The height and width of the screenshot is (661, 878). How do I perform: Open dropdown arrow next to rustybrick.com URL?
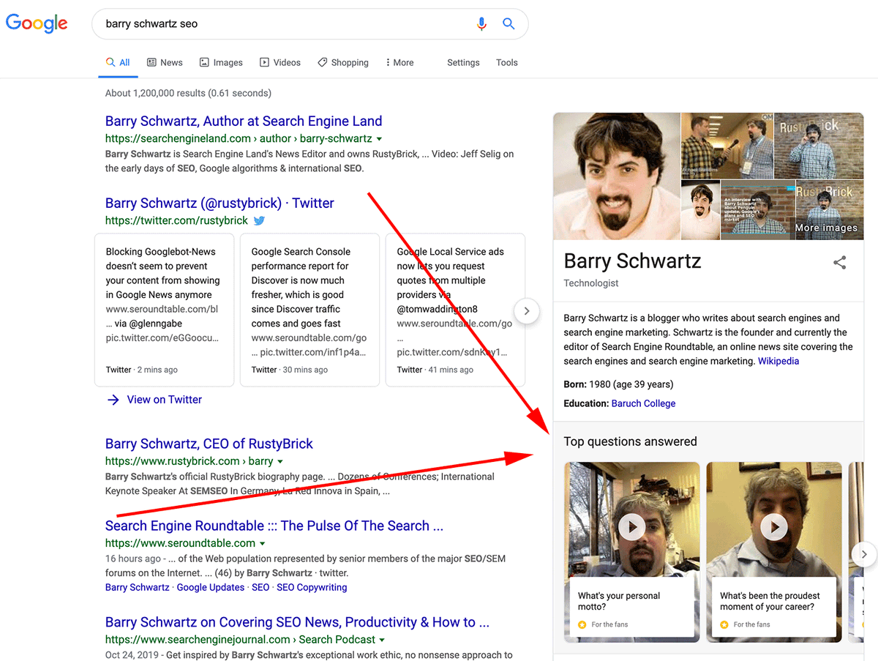[x=280, y=462]
